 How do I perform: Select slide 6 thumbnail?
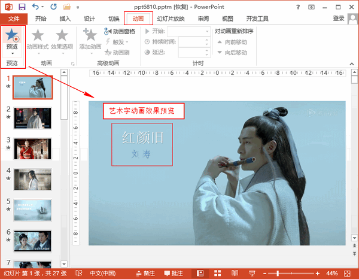click(x=32, y=241)
